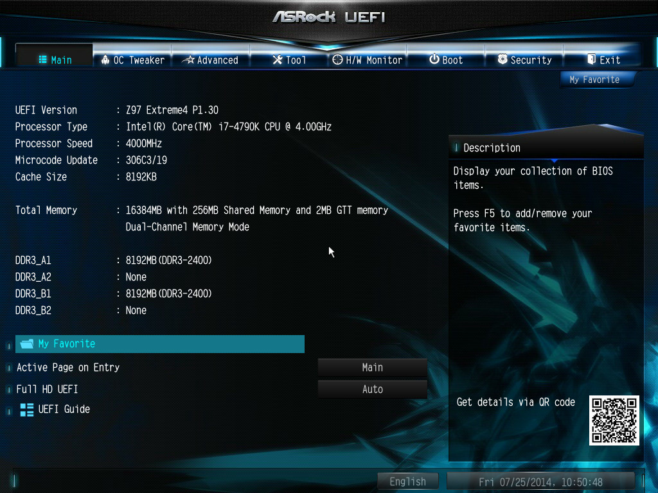658x493 pixels.
Task: Click the Boot power icon
Action: pyautogui.click(x=434, y=59)
